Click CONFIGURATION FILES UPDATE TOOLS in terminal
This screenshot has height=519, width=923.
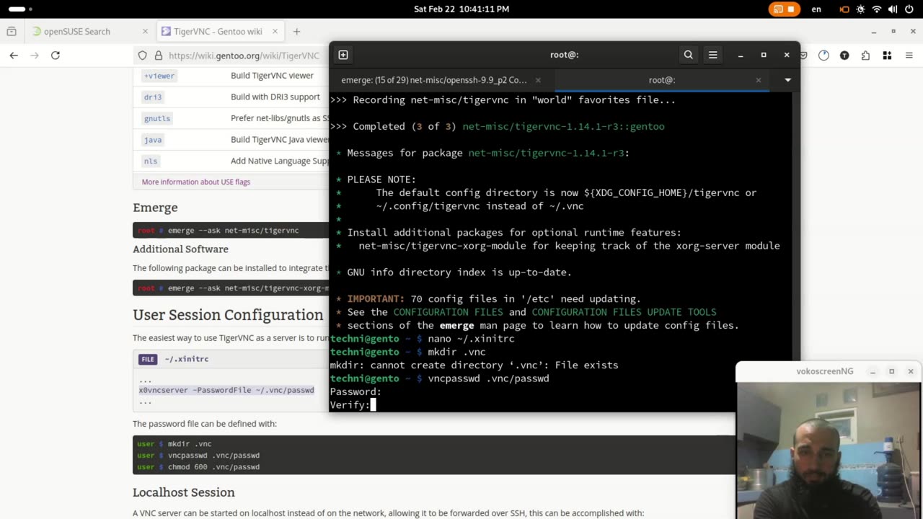coord(624,312)
